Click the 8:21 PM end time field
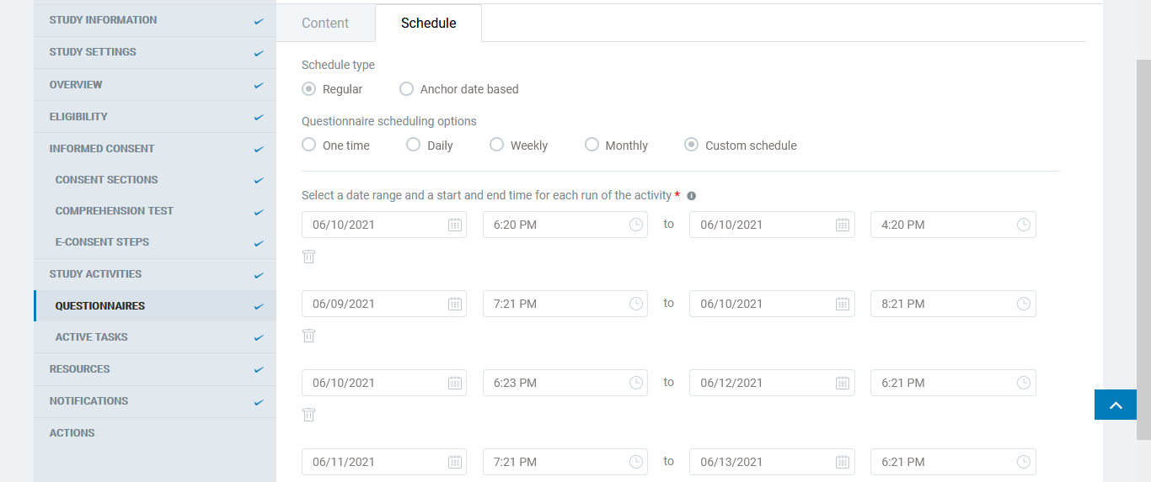 (x=953, y=304)
